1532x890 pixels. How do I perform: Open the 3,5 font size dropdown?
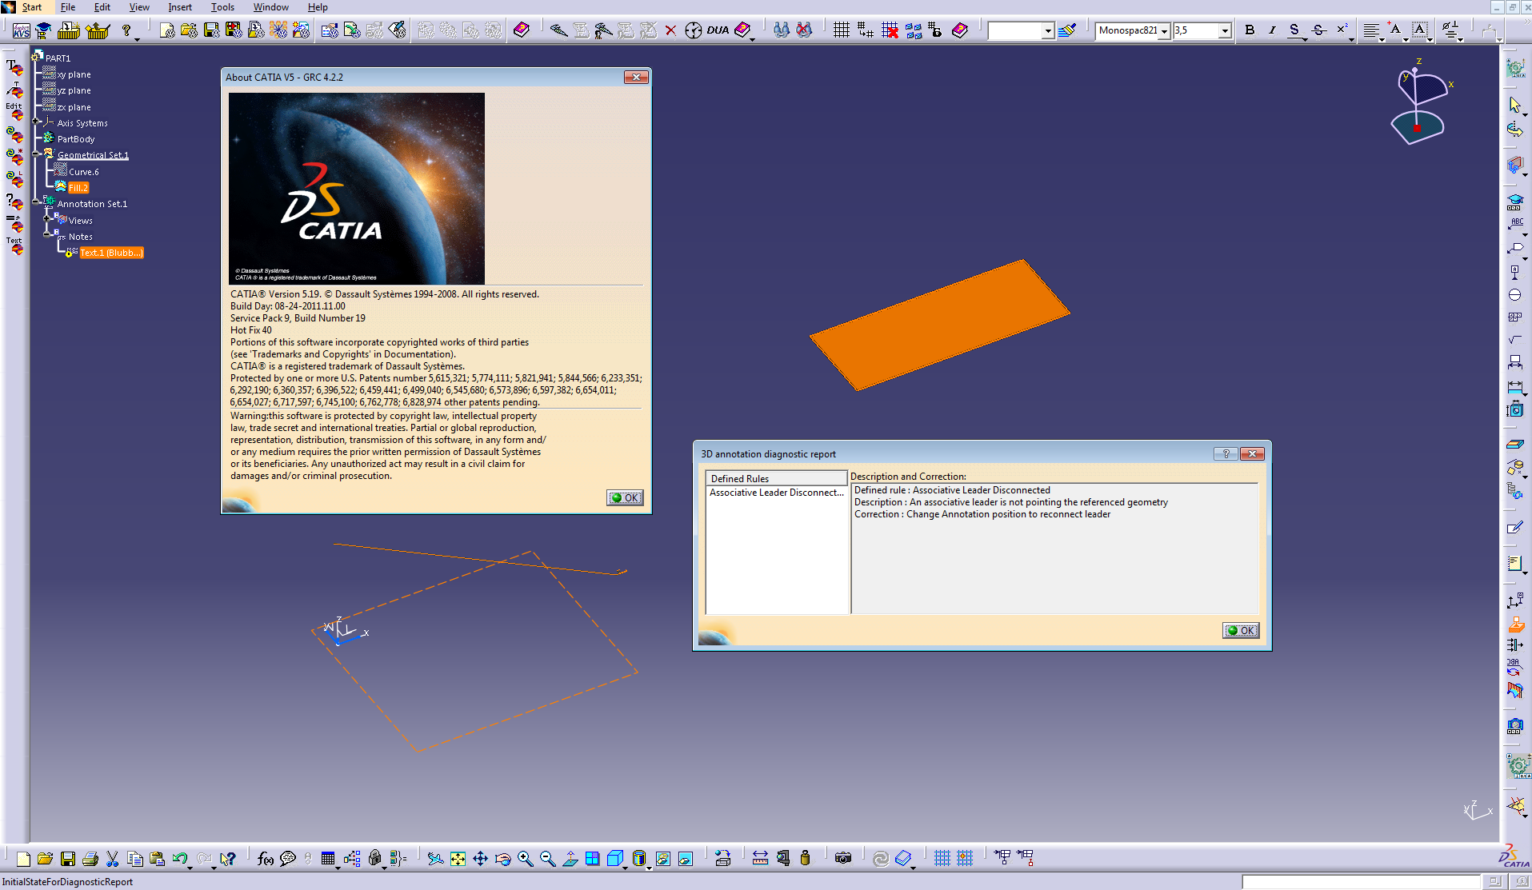click(1225, 30)
